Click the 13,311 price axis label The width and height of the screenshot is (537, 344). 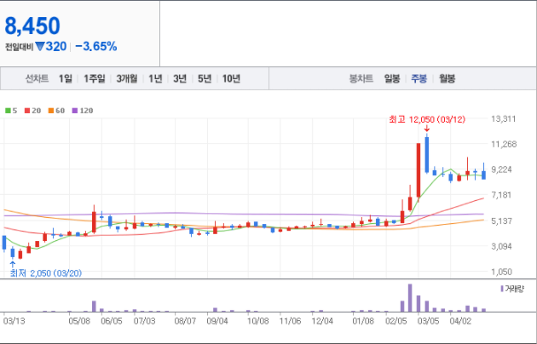tap(504, 119)
